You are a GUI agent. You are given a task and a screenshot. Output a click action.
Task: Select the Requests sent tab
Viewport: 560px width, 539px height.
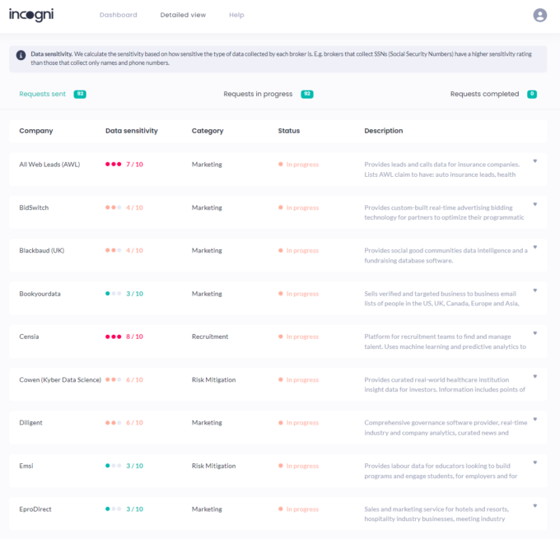pyautogui.click(x=43, y=95)
